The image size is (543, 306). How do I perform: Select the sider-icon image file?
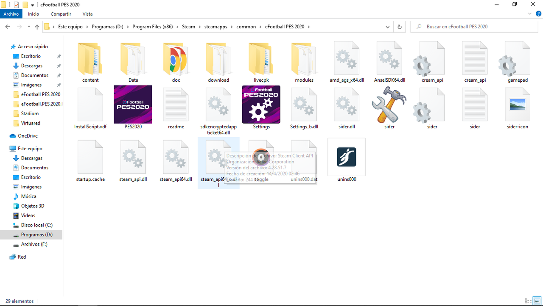coord(518,108)
